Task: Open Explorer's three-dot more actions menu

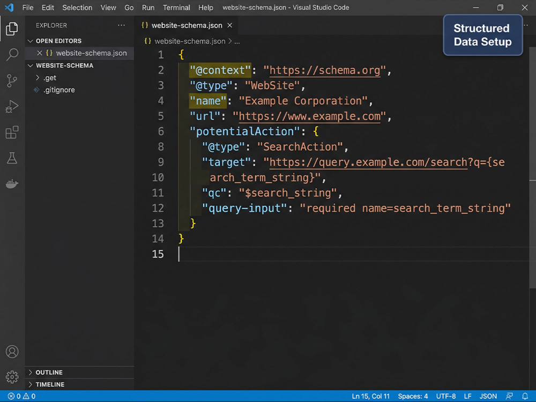Action: coord(121,25)
